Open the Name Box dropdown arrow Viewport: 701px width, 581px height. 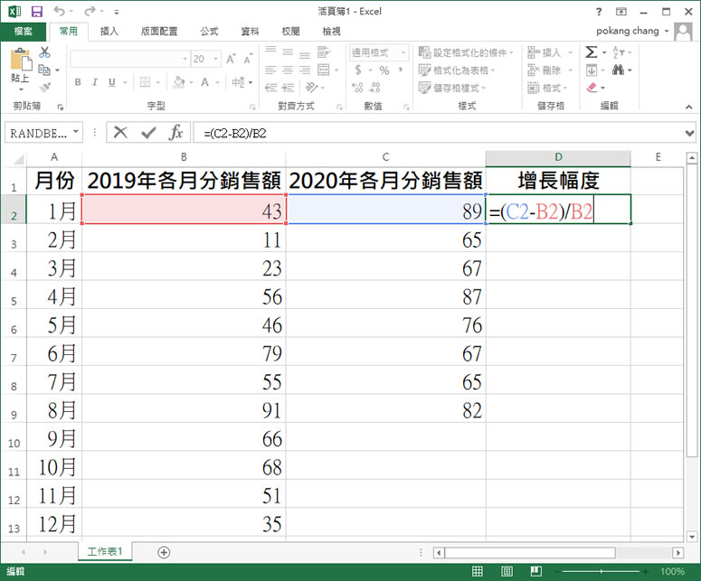(76, 132)
